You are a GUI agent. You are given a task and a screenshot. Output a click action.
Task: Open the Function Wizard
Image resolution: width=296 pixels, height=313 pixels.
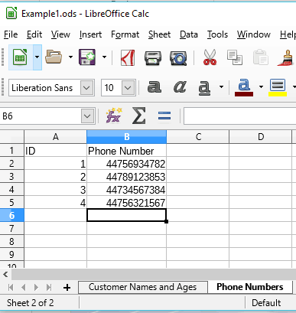click(114, 116)
